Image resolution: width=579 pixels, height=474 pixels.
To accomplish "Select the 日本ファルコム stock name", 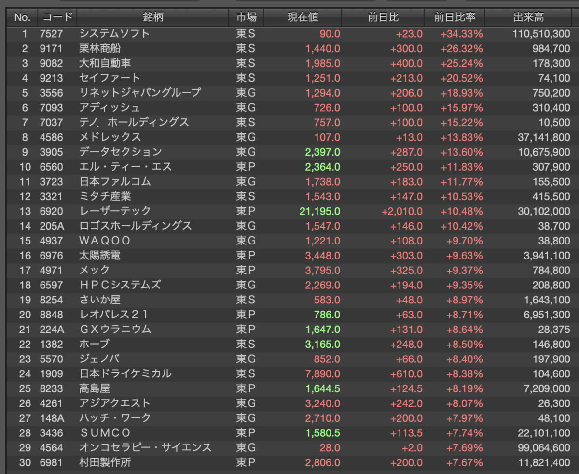I will coord(115,182).
